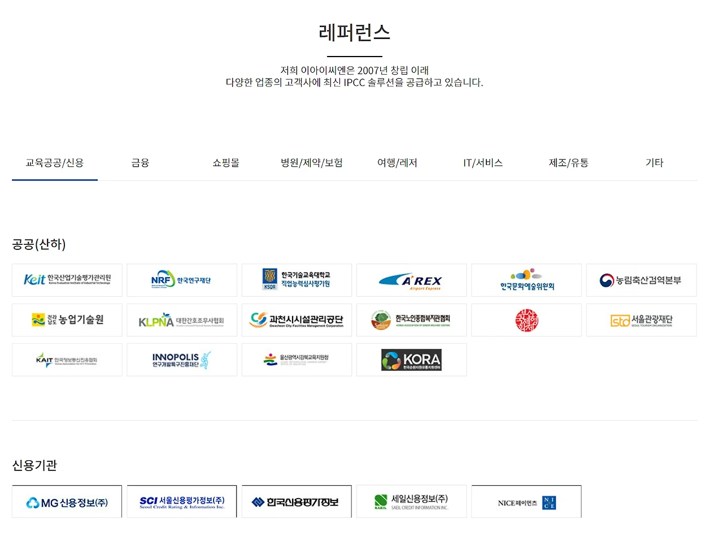Select the KSQA 직업능력심사평가원 logo
Image resolution: width=723 pixels, height=536 pixels.
(x=297, y=280)
